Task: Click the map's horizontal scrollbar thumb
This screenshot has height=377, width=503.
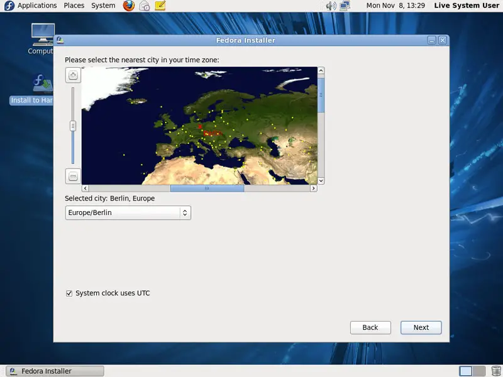Action: (x=207, y=188)
